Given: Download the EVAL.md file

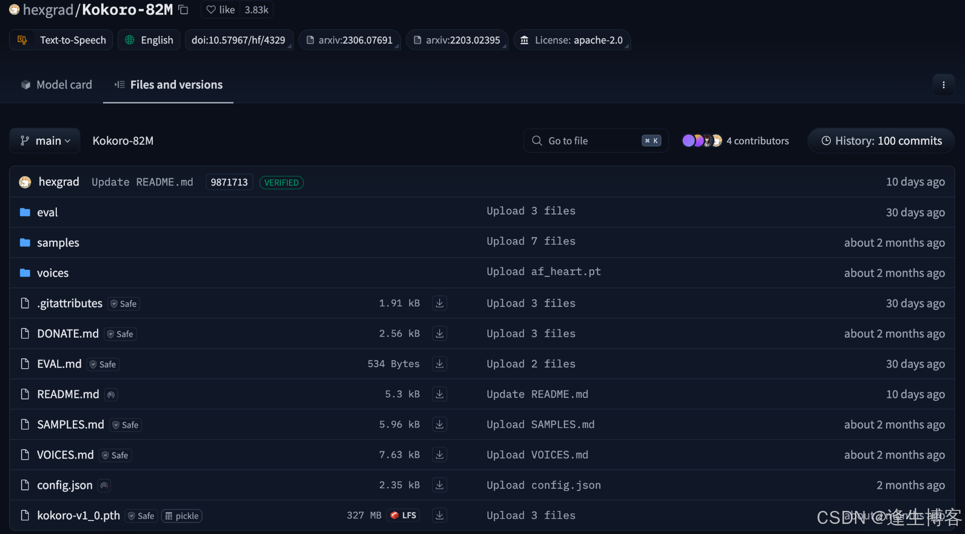Looking at the screenshot, I should (x=439, y=364).
